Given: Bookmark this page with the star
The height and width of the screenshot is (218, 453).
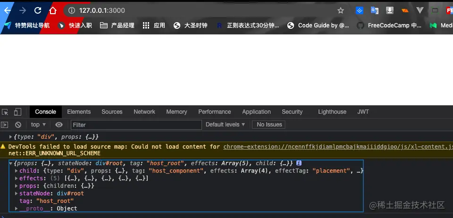Looking at the screenshot, I should tap(341, 11).
